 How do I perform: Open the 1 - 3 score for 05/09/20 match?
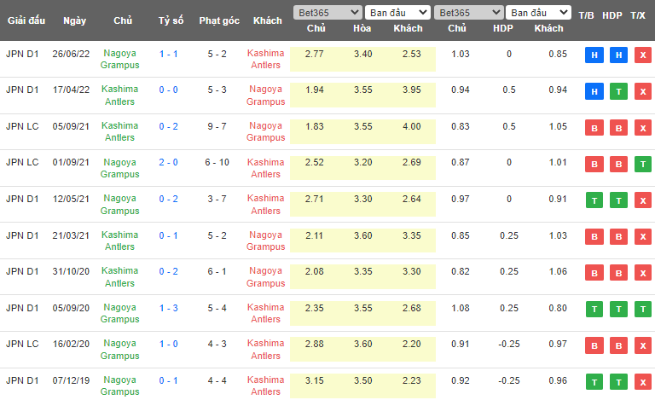(x=169, y=308)
